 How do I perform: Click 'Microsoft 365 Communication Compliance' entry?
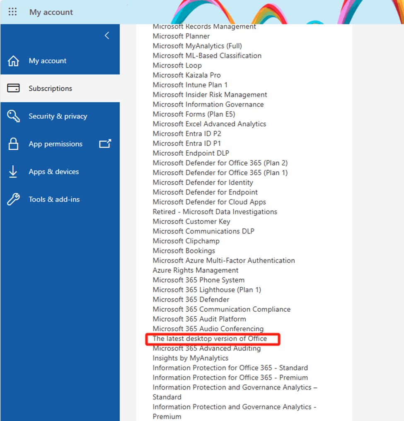[x=222, y=309]
